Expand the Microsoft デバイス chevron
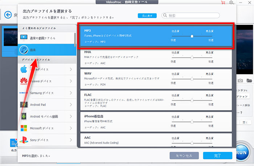Image resolution: width=254 pixels, height=166 pixels. [x=71, y=128]
